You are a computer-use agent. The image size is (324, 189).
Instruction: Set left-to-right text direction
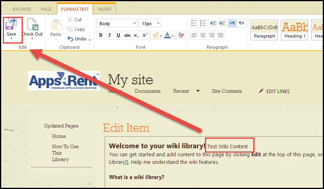click(233, 23)
